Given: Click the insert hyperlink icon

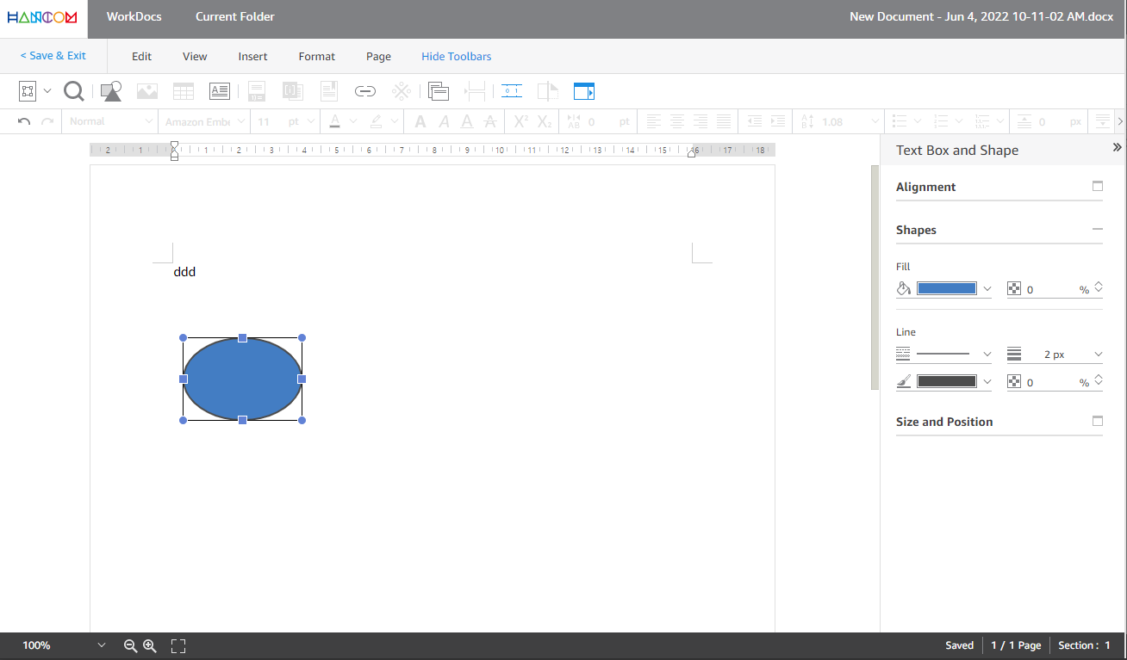Looking at the screenshot, I should coord(365,90).
